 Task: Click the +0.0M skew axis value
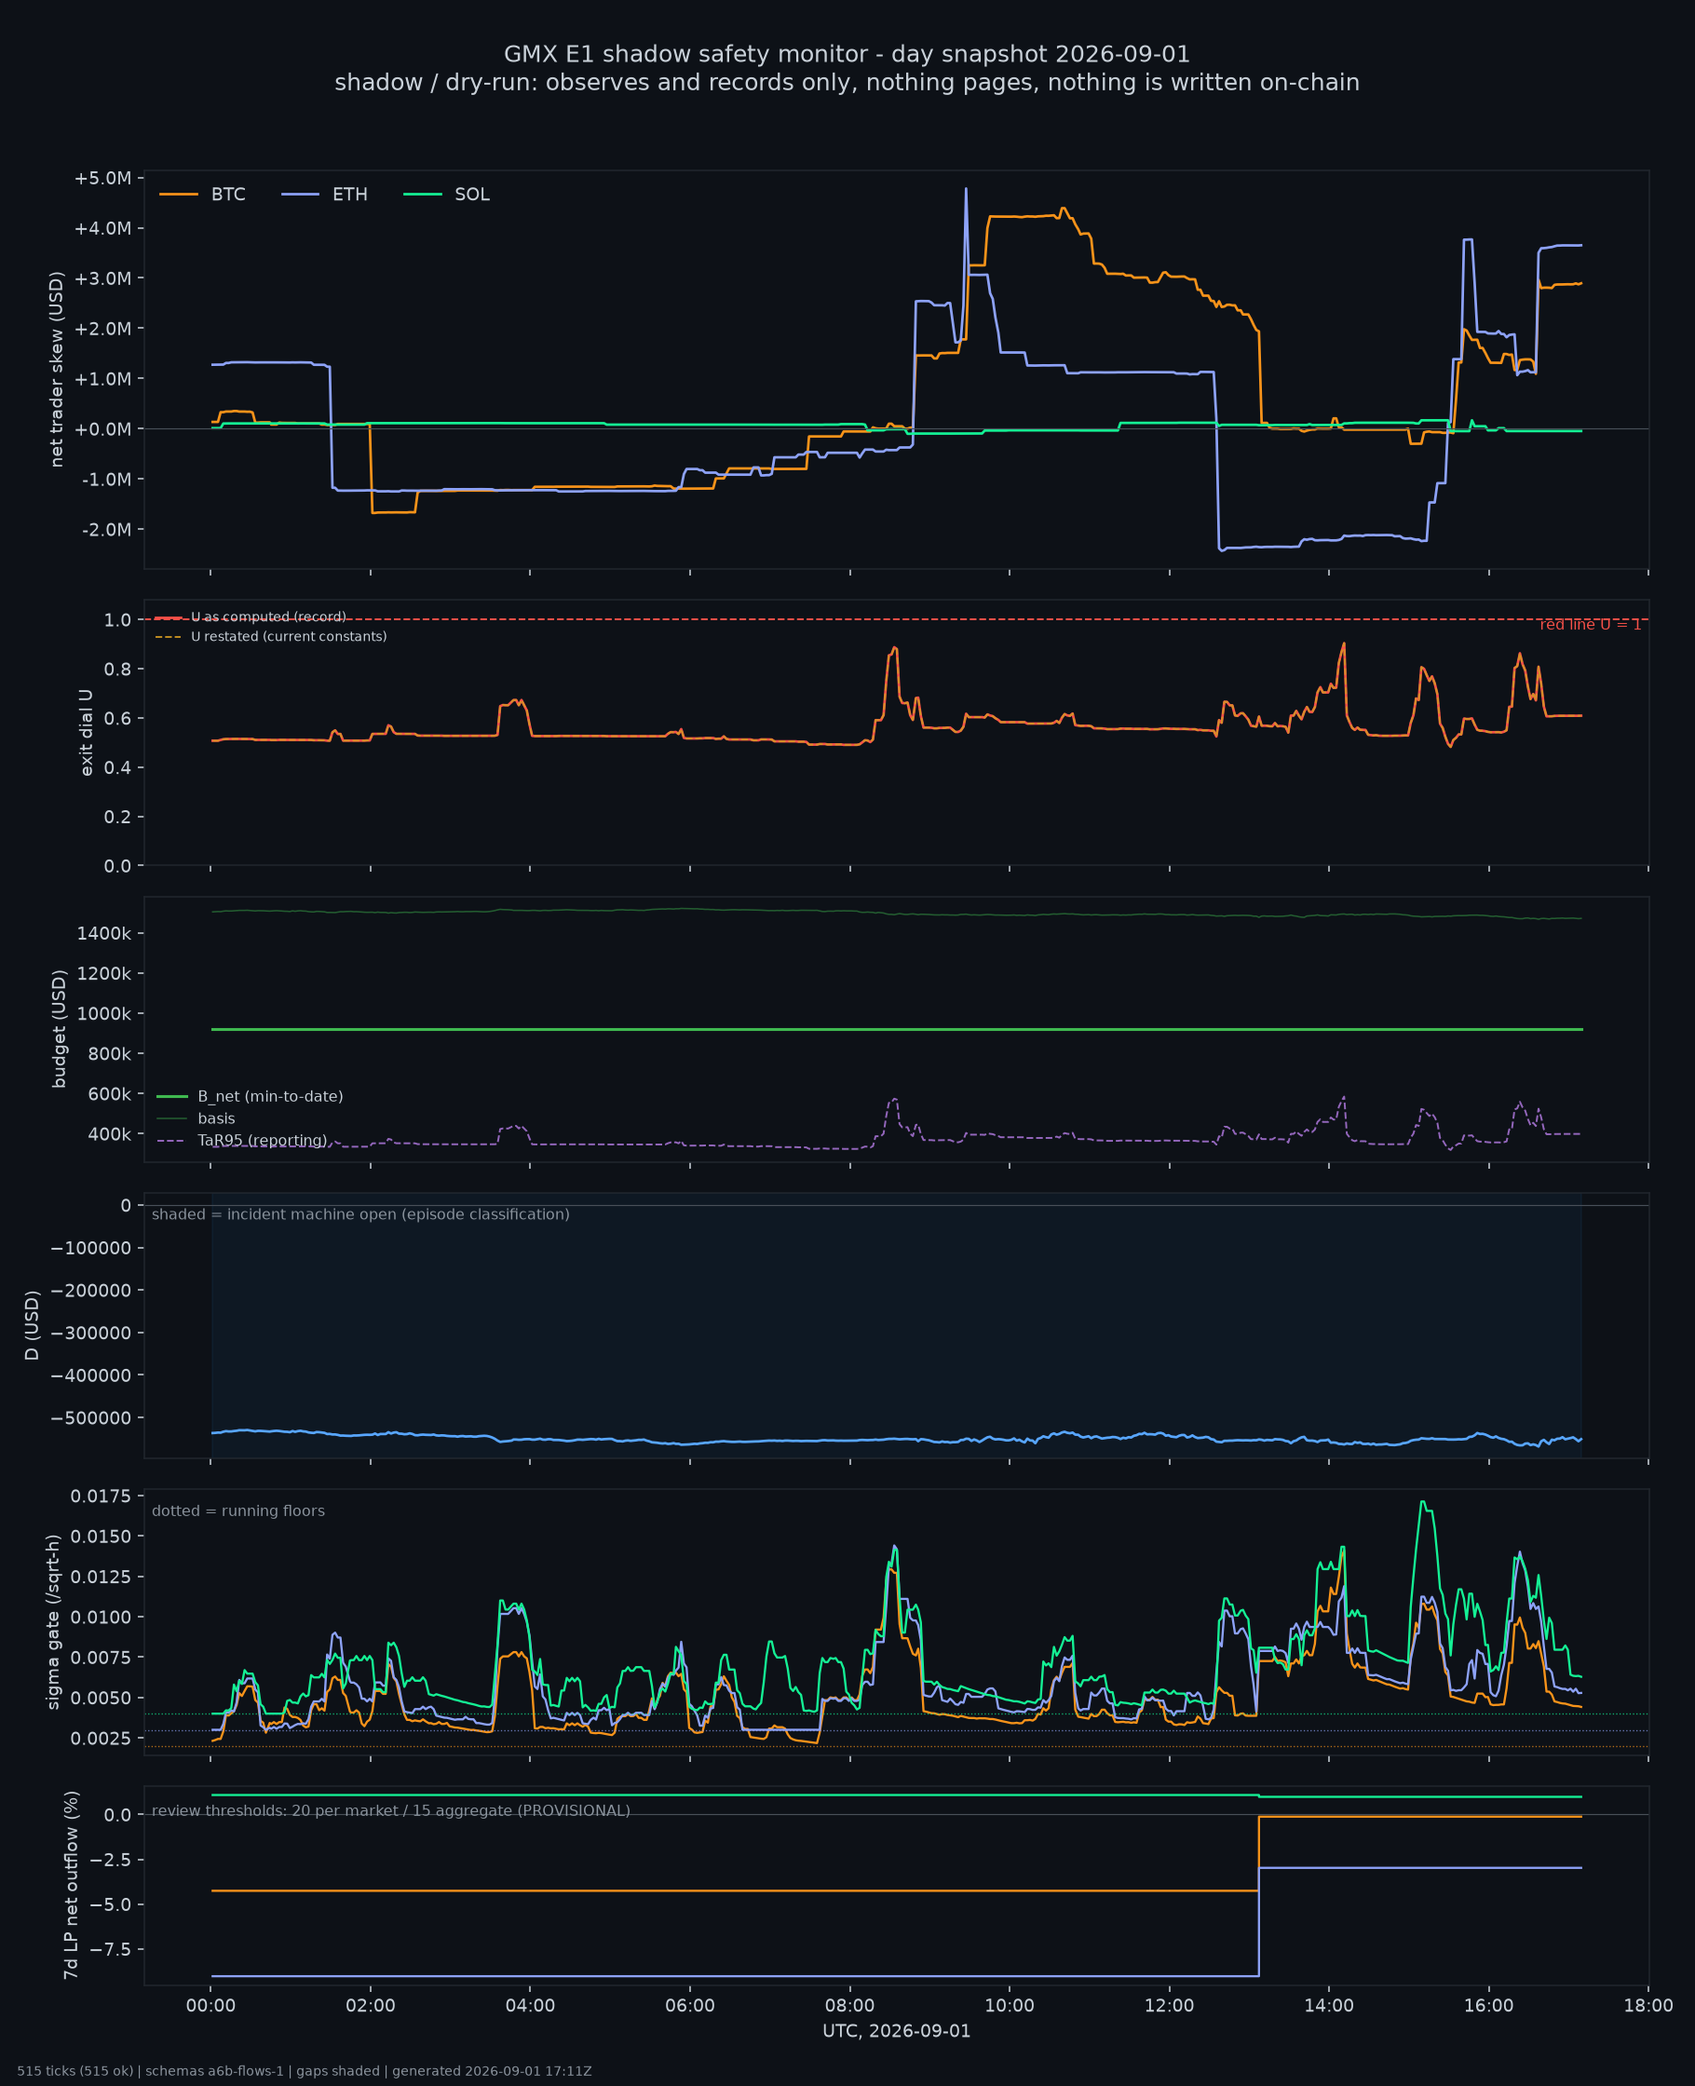coord(102,429)
